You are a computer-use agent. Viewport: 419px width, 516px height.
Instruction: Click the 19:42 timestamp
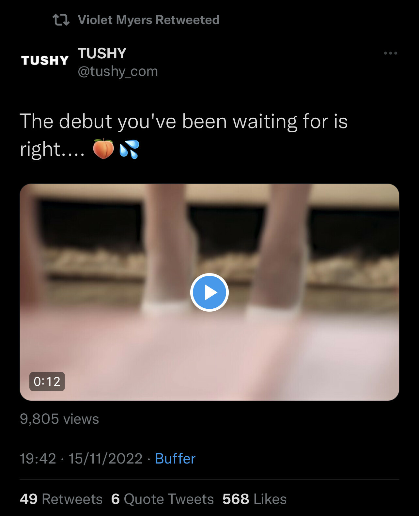[38, 459]
